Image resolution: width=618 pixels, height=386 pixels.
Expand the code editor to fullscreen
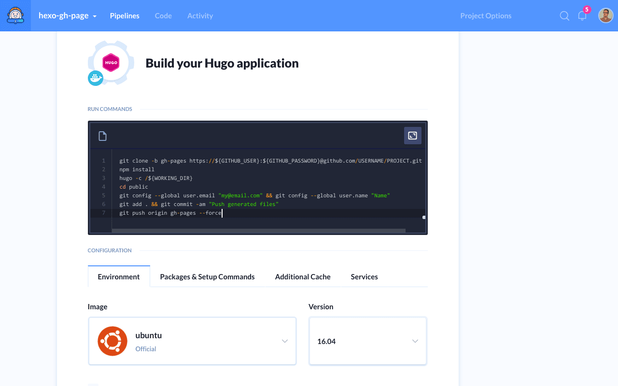(x=413, y=136)
